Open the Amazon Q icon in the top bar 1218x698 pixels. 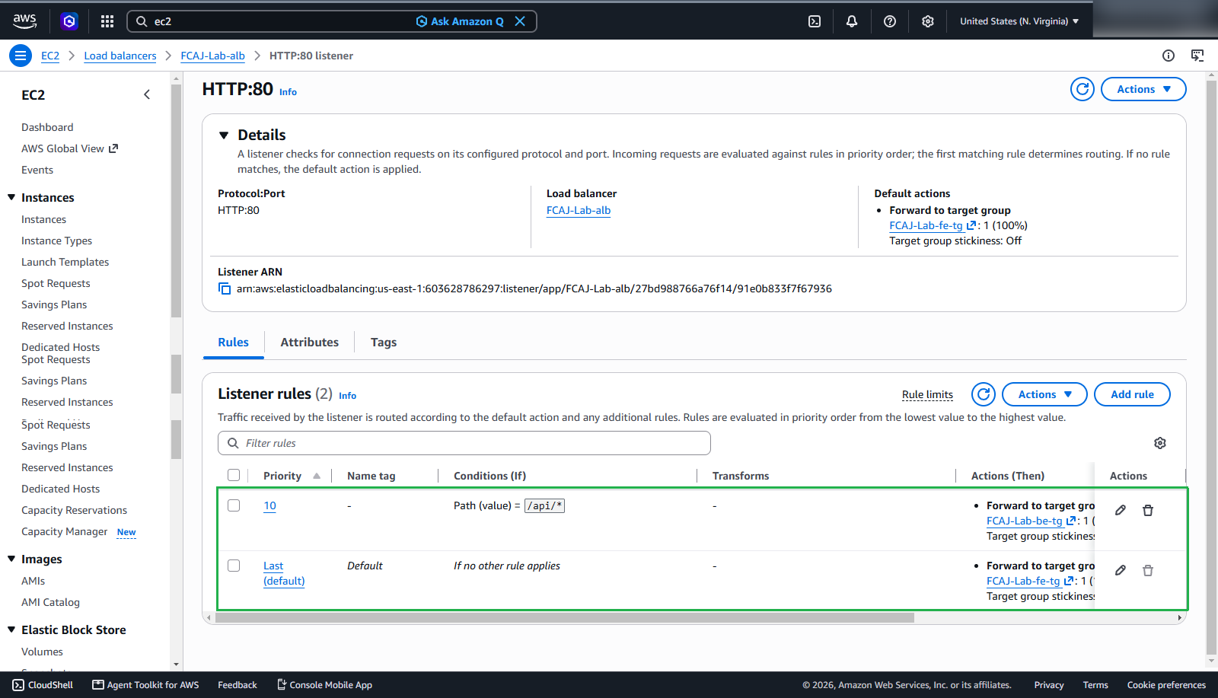coord(69,21)
